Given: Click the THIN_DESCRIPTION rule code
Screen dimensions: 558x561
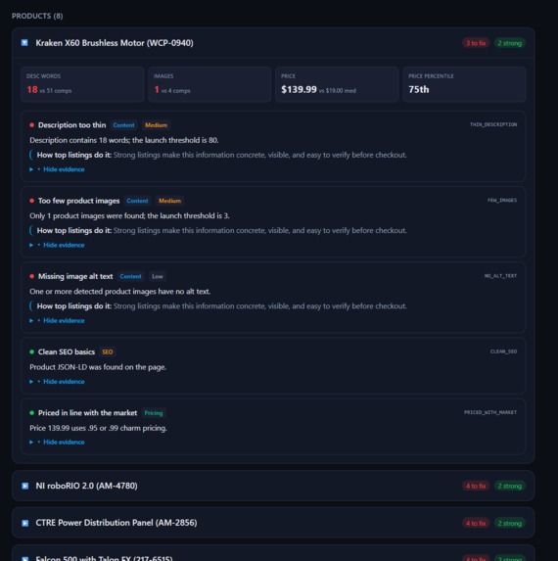Looking at the screenshot, I should point(493,124).
